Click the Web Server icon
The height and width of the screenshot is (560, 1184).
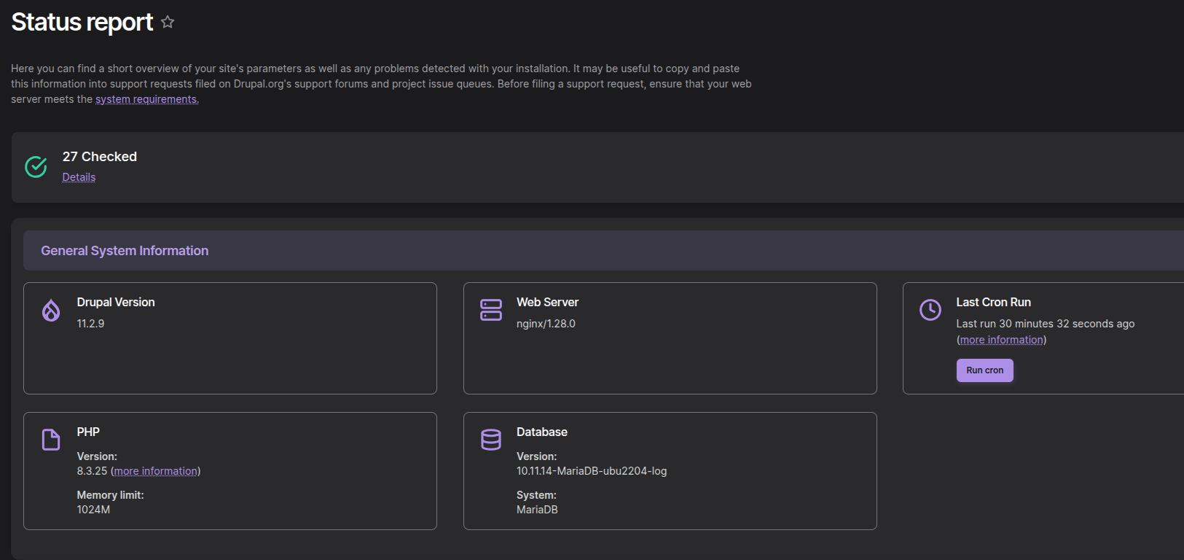click(491, 310)
